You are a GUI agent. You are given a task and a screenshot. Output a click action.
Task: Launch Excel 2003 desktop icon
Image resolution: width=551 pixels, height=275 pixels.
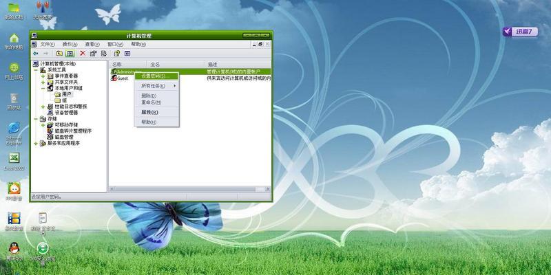(14, 162)
